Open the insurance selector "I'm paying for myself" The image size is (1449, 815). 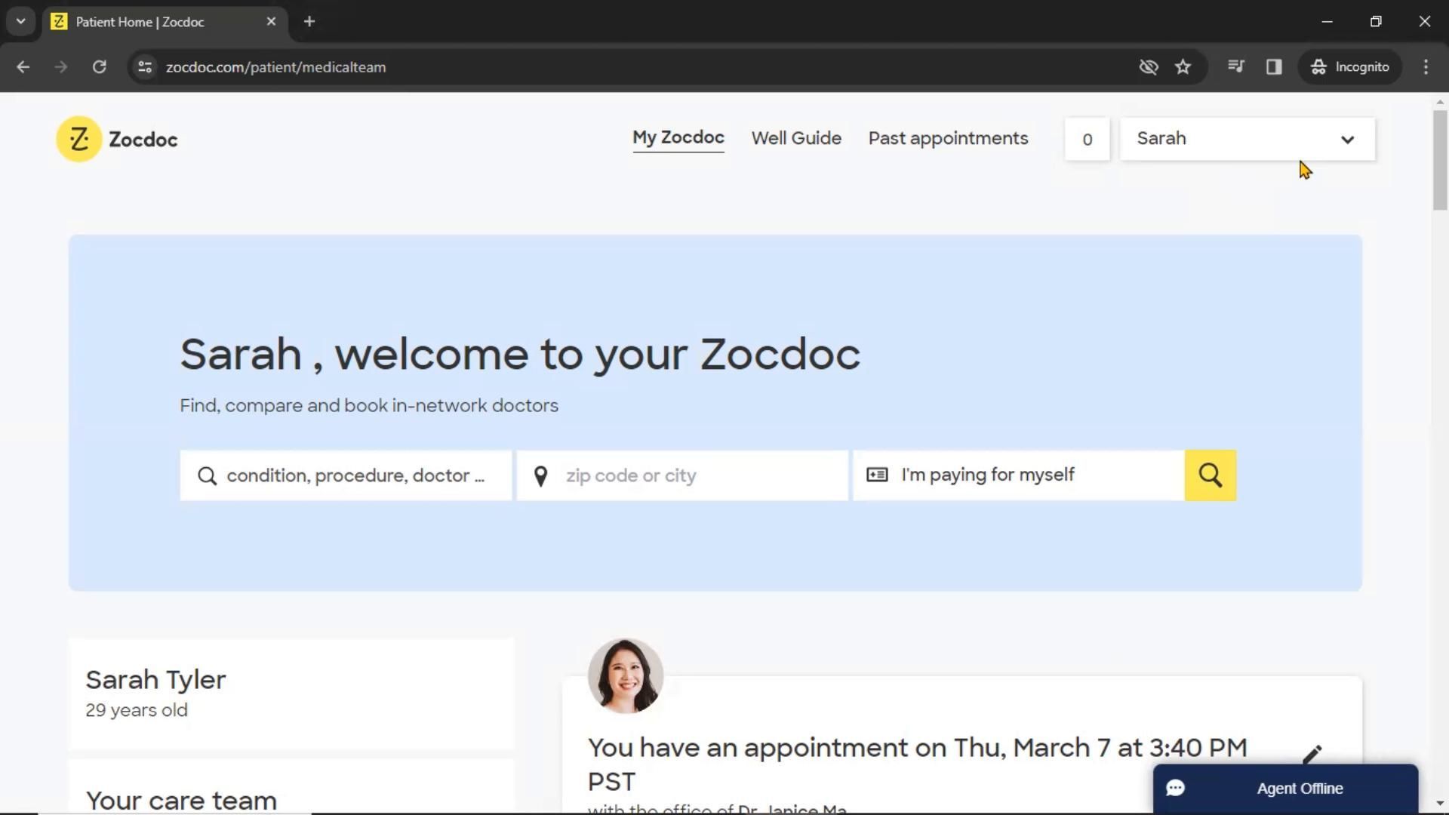1018,475
